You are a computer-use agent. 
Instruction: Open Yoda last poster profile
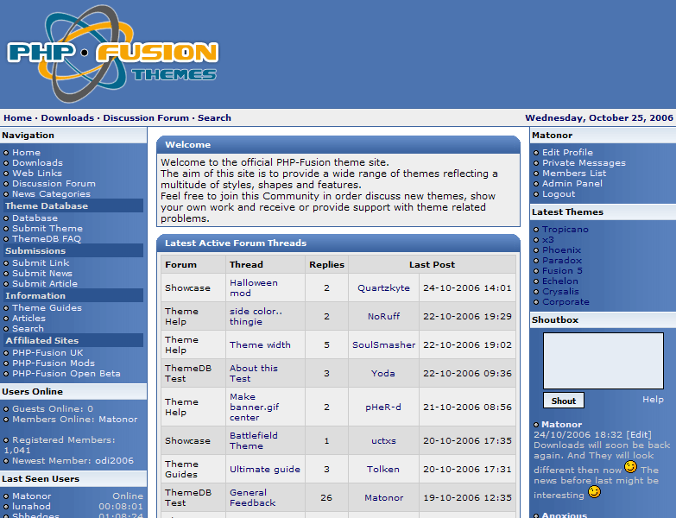click(382, 373)
